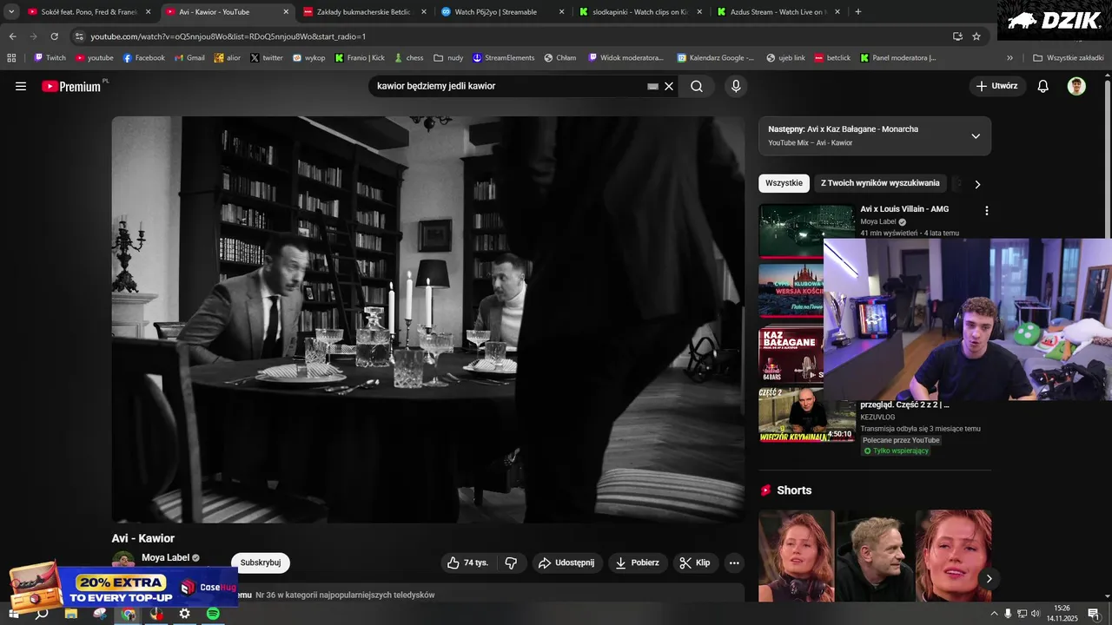Run search with the magnifier button
This screenshot has width=1112, height=625.
tap(697, 86)
